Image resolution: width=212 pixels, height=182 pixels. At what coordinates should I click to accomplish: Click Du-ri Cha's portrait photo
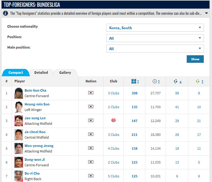coord(19,176)
